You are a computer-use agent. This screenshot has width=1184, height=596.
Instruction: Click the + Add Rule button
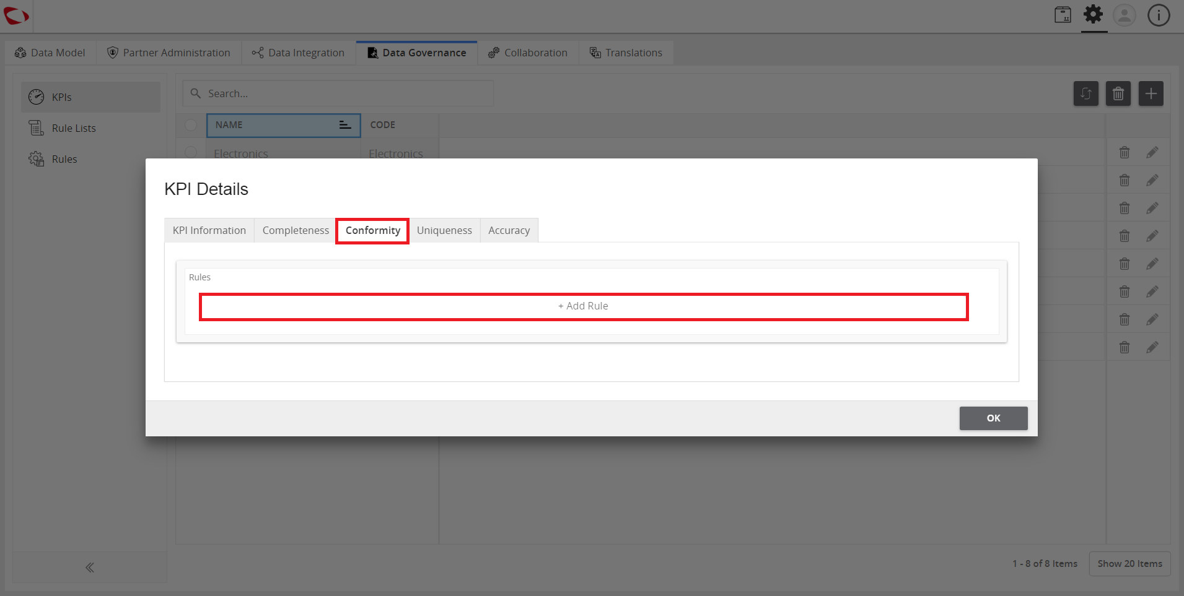584,306
